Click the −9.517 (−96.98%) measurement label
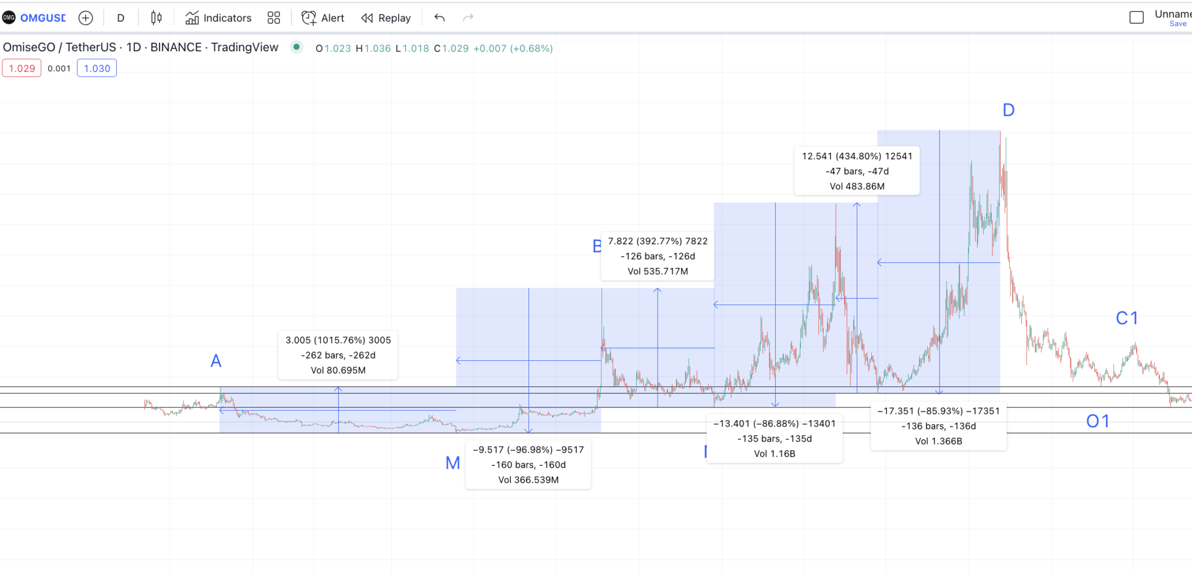The width and height of the screenshot is (1192, 573). (x=528, y=449)
